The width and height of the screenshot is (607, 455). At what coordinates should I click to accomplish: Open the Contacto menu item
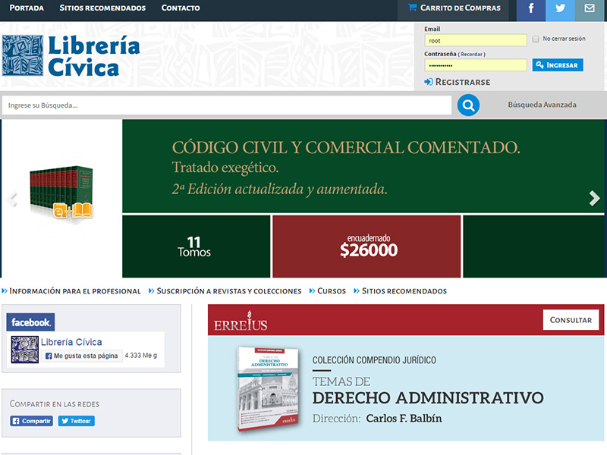click(181, 8)
